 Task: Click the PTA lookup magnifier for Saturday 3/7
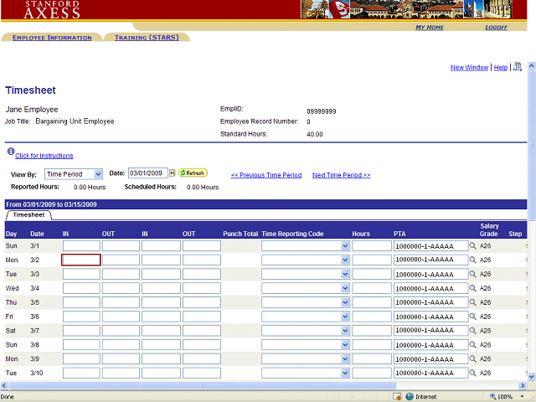472,331
